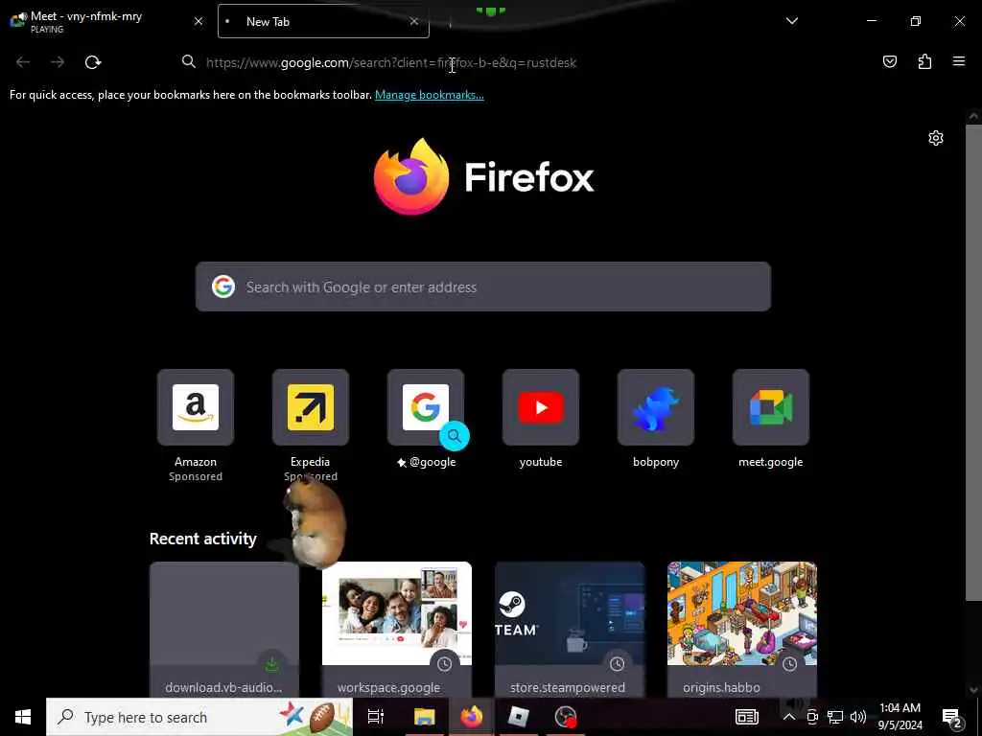Click the Windows taskbar search box
The image size is (982, 736).
pos(199,717)
